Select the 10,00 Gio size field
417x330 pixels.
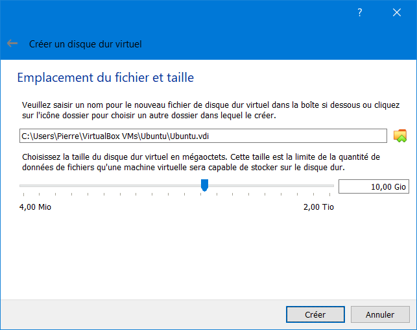[x=374, y=186]
